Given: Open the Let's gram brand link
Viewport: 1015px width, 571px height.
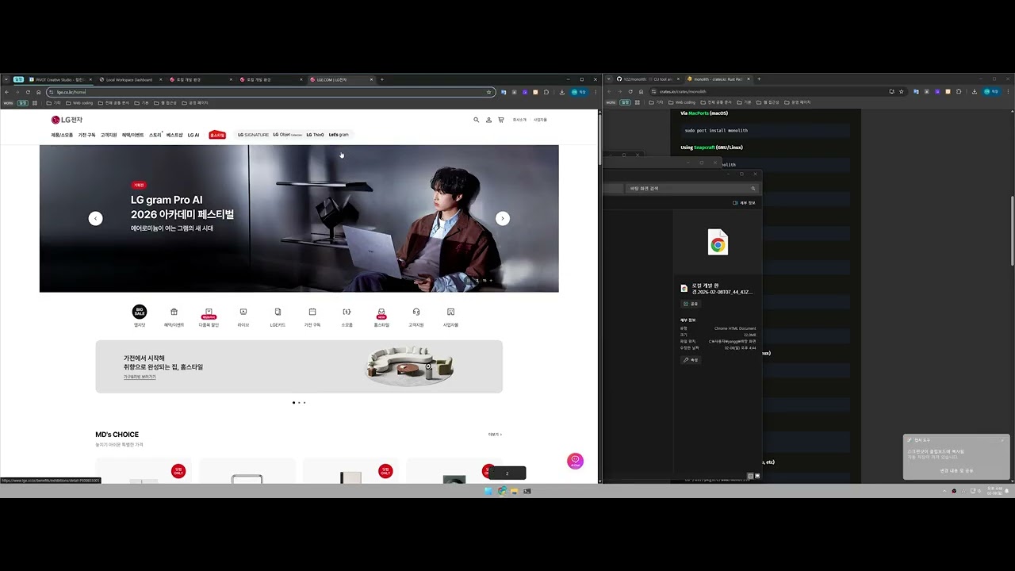Looking at the screenshot, I should pyautogui.click(x=339, y=135).
